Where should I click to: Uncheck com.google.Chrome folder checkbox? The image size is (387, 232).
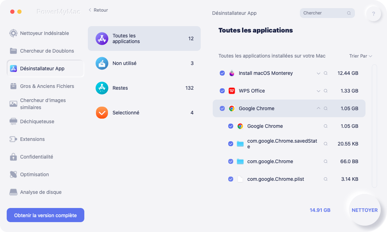pyautogui.click(x=230, y=162)
